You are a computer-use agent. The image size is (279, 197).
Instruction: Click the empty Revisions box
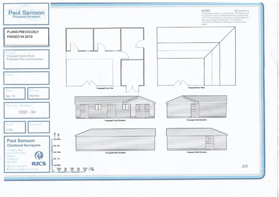(x=39, y=127)
